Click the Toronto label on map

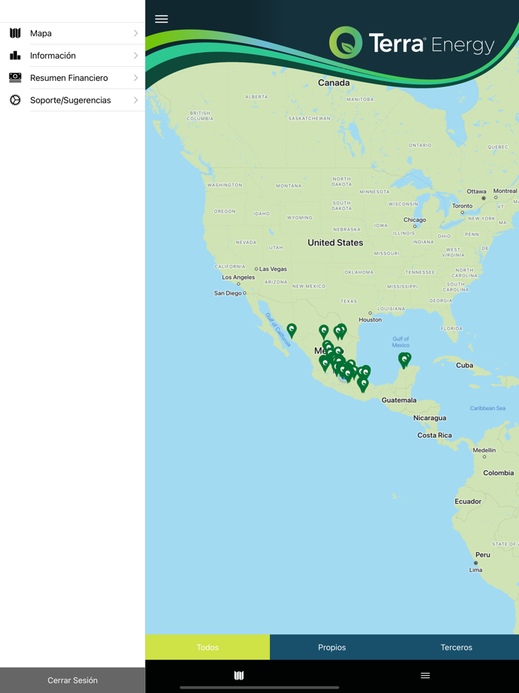463,206
